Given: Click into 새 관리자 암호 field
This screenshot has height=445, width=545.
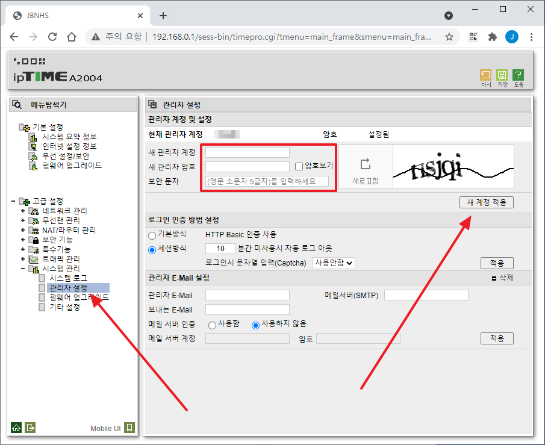Looking at the screenshot, I should pos(248,167).
